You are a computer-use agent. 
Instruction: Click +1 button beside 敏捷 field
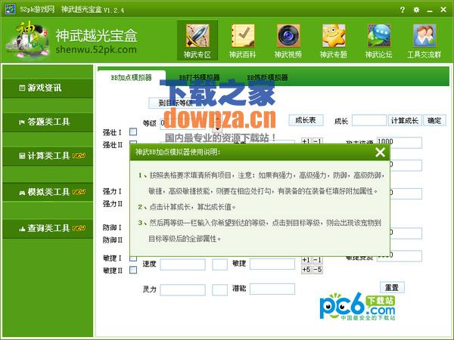coord(306,260)
